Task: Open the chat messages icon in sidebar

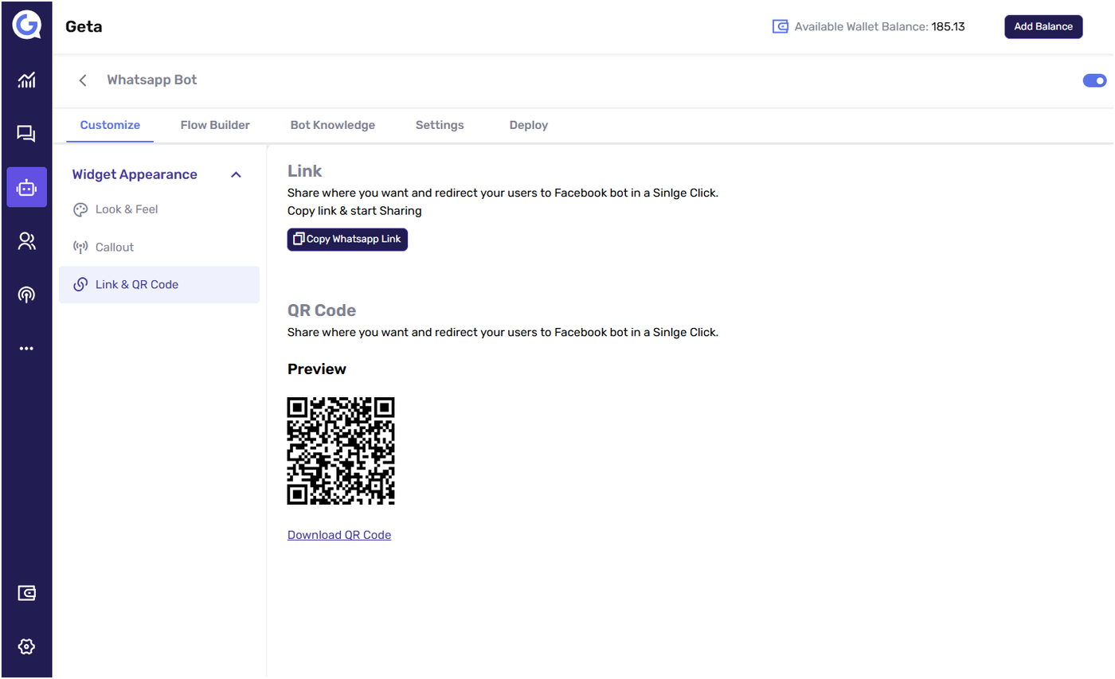Action: tap(26, 134)
